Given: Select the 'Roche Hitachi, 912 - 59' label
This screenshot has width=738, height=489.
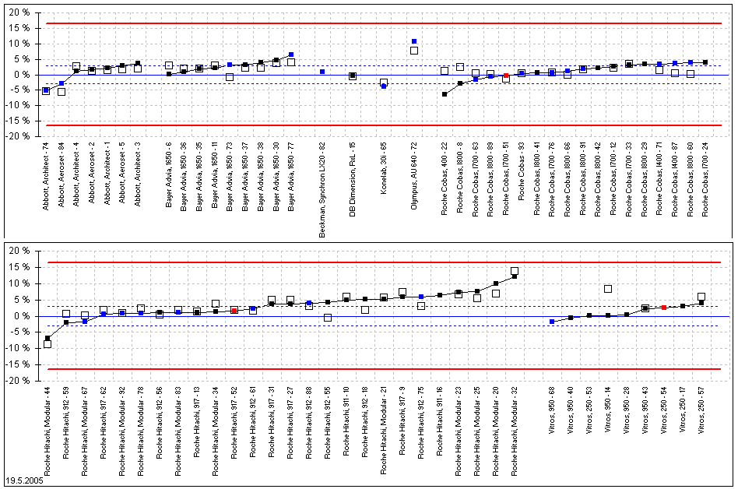Looking at the screenshot, I should 66,423.
